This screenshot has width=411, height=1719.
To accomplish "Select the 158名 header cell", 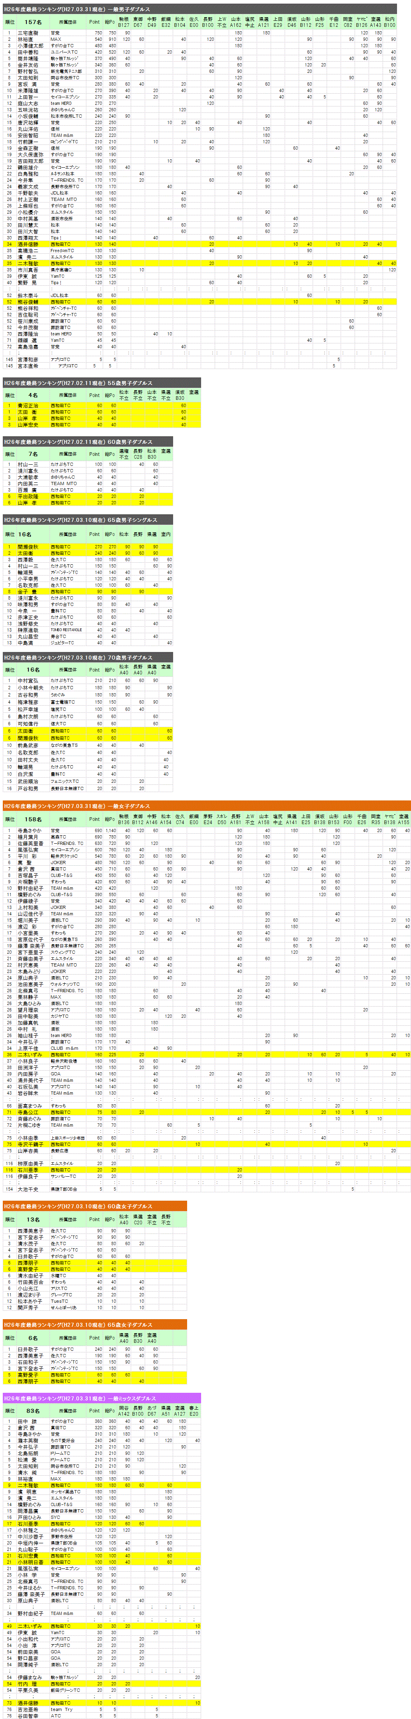I will tap(33, 819).
